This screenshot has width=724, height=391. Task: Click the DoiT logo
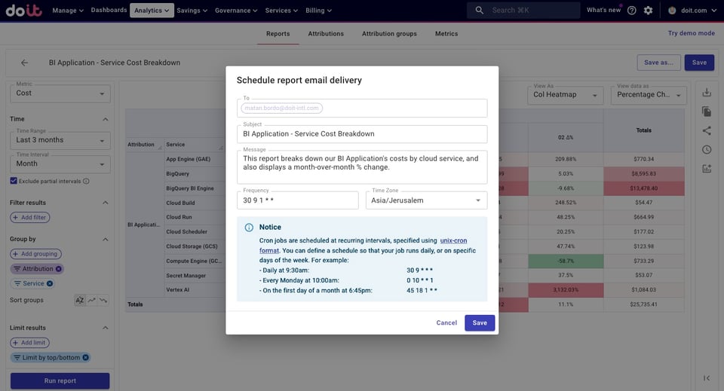coord(23,10)
